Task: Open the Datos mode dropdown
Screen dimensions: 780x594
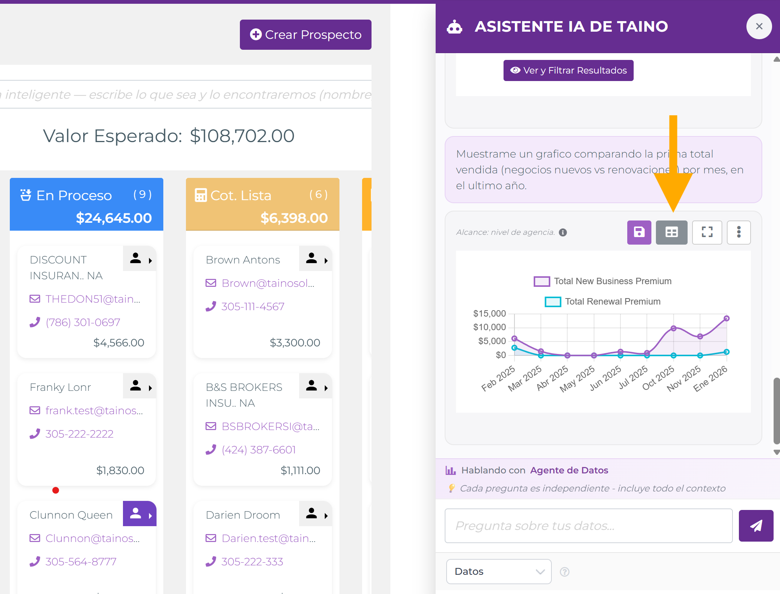Action: click(x=499, y=571)
